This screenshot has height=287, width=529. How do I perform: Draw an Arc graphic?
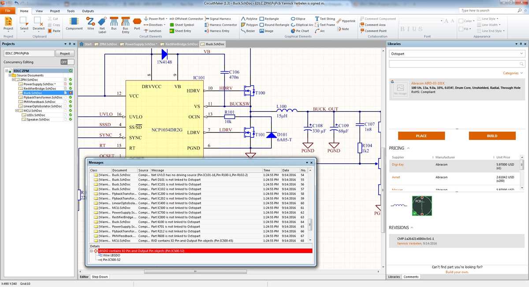coord(320,31)
